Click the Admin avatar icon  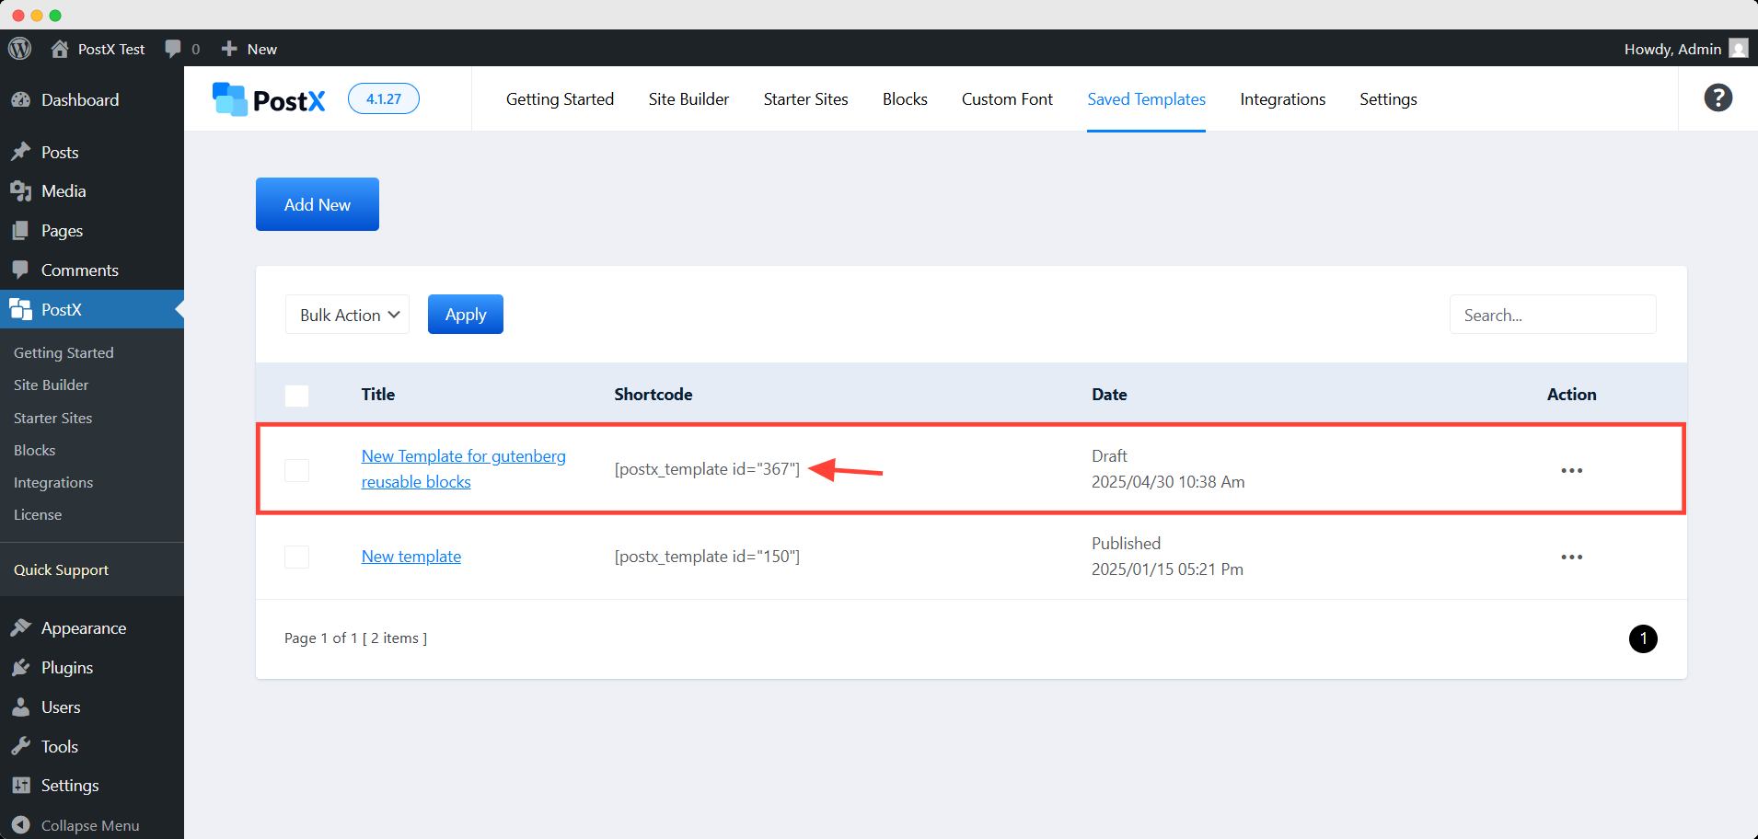[1738, 49]
